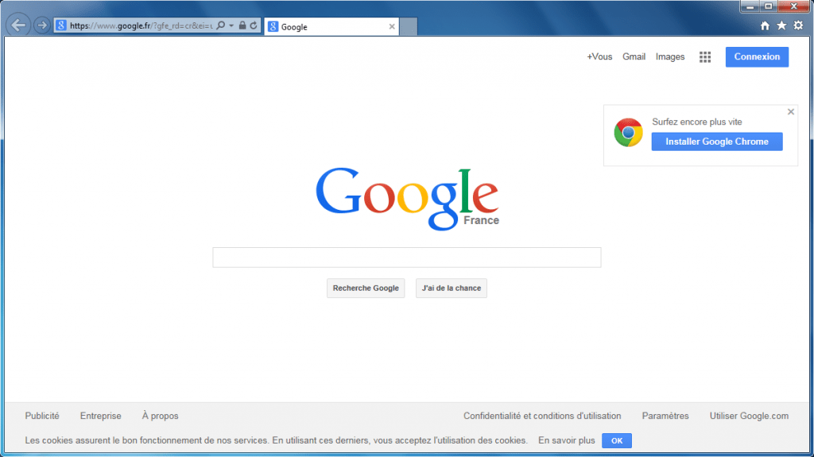Click the browser Forward arrow button

[41, 25]
